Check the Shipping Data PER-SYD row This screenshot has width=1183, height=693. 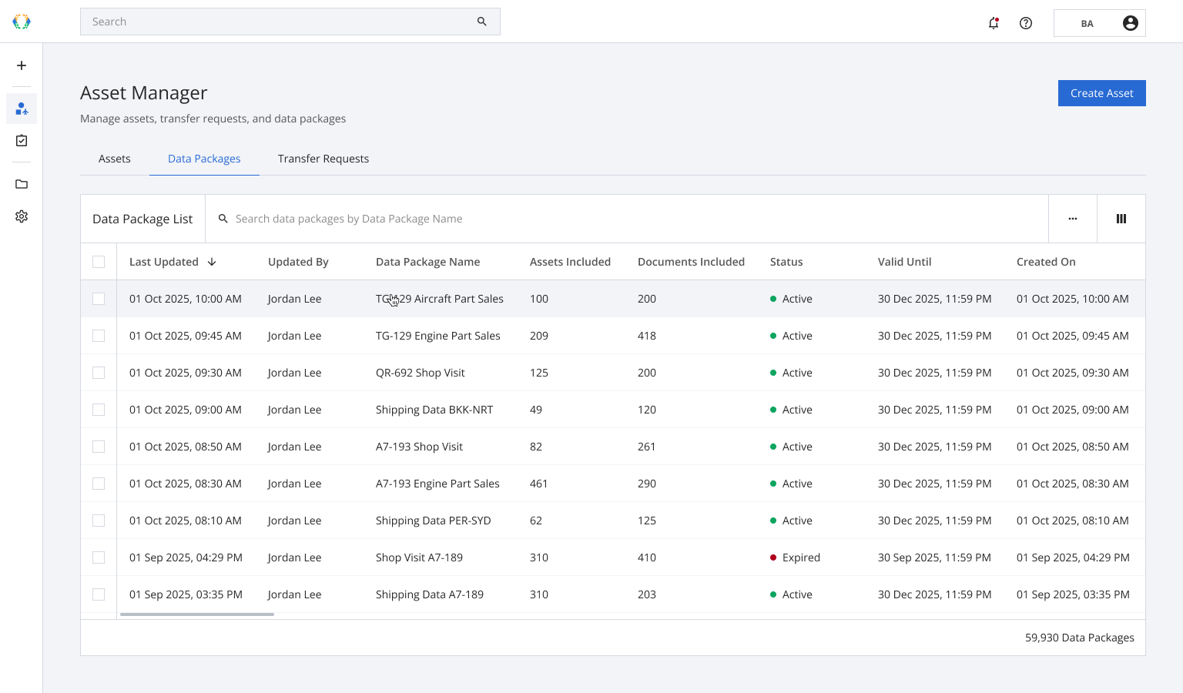[99, 521]
